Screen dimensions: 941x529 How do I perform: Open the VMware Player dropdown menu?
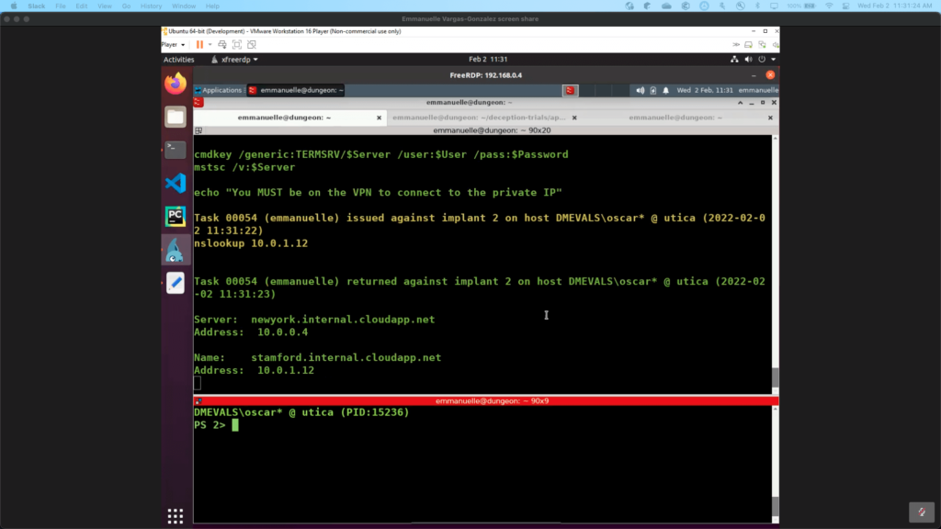[x=173, y=44]
